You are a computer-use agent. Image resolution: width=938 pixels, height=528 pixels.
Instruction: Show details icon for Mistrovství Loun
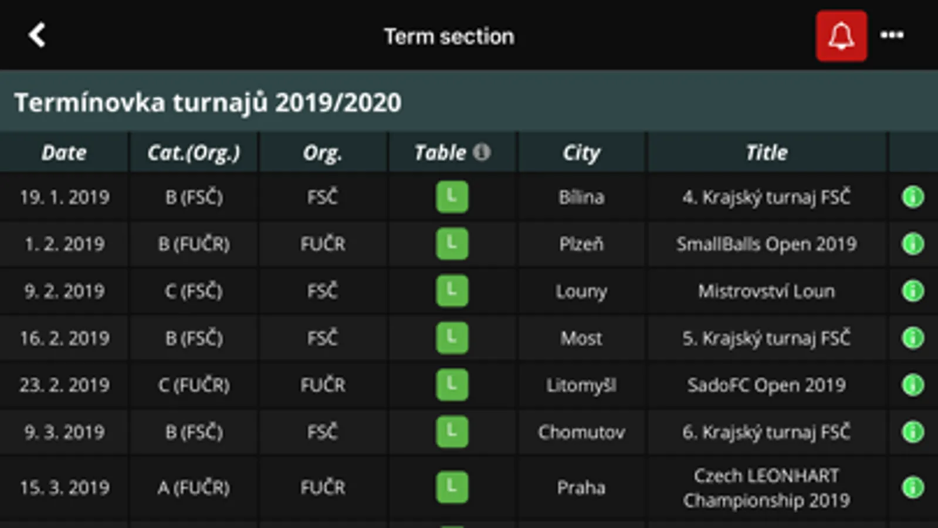(912, 291)
